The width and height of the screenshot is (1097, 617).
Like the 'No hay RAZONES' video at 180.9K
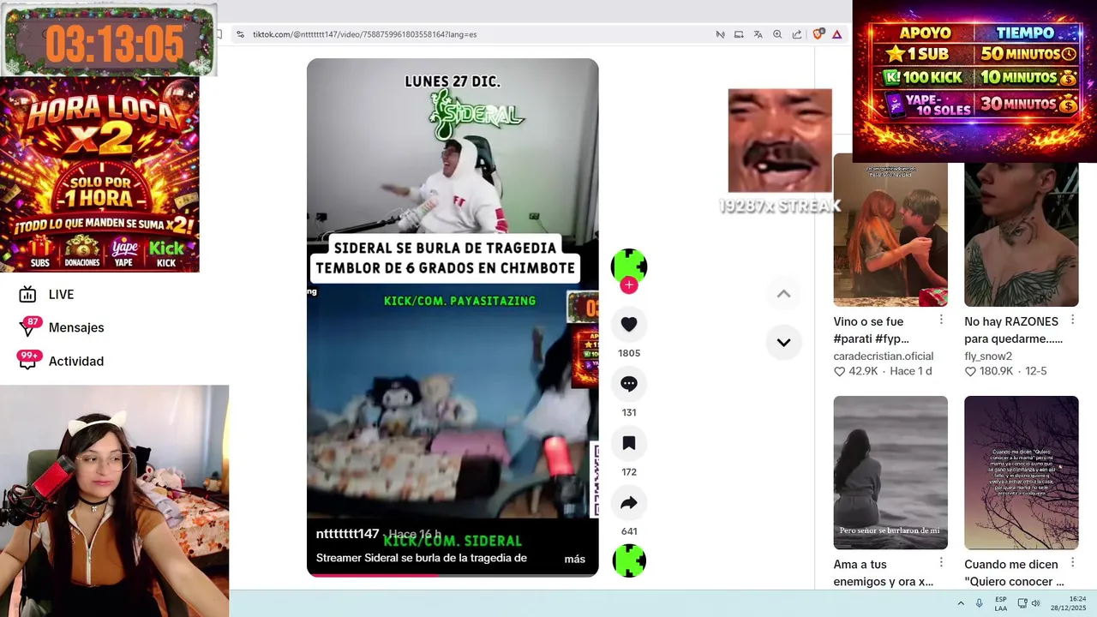[x=970, y=371]
